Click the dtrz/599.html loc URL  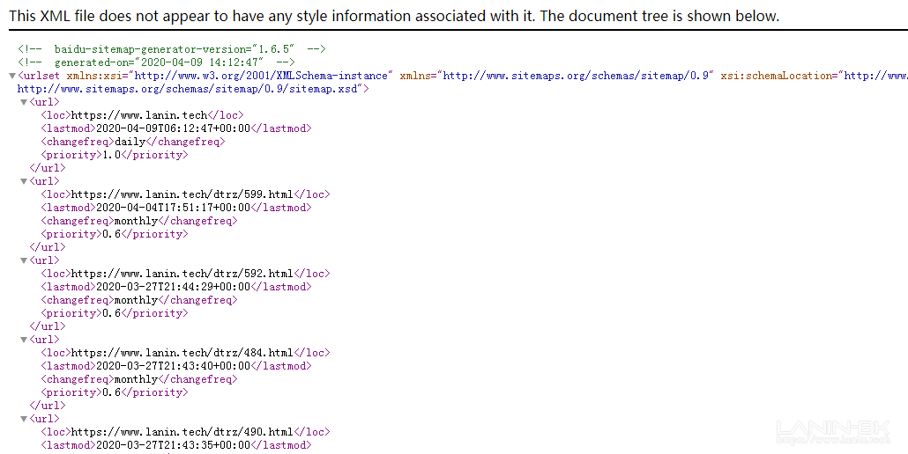coord(182,194)
